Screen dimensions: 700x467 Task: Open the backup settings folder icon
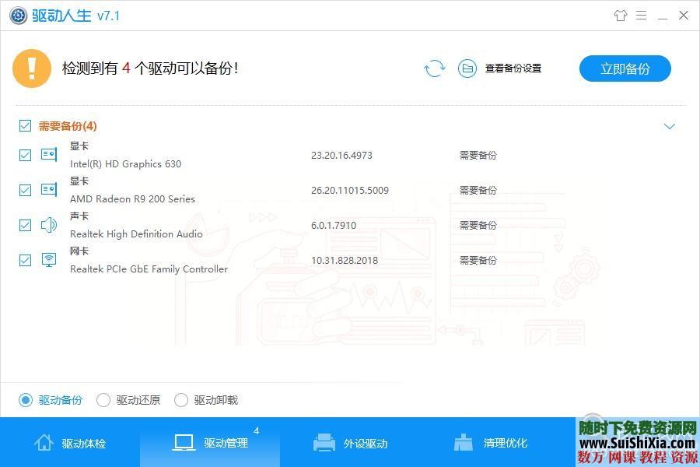pos(467,68)
